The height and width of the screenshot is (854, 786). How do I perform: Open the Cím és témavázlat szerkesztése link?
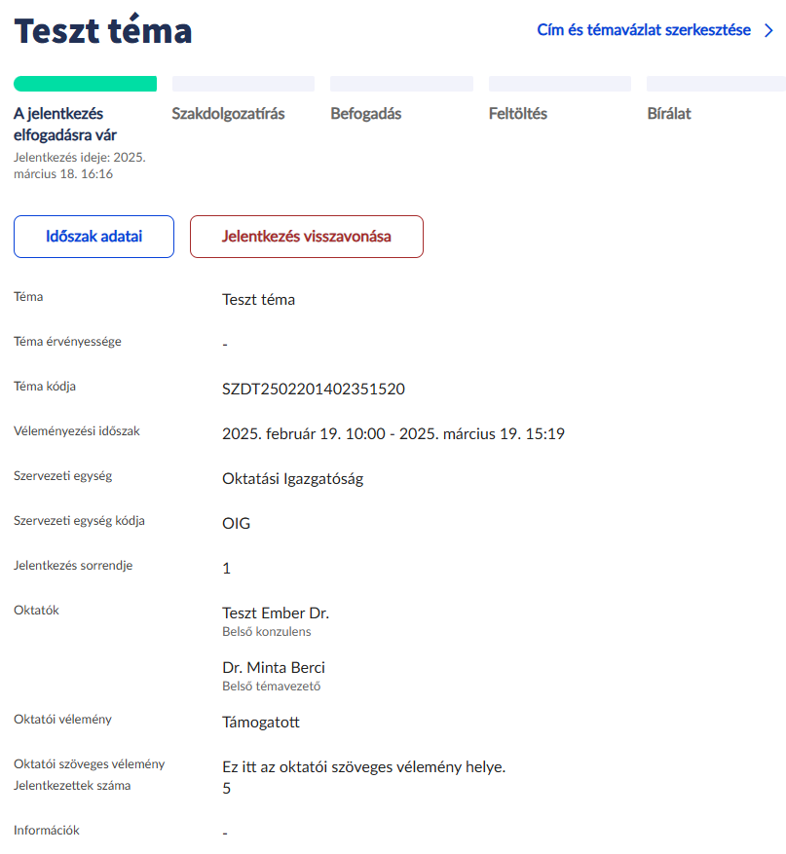coord(644,30)
